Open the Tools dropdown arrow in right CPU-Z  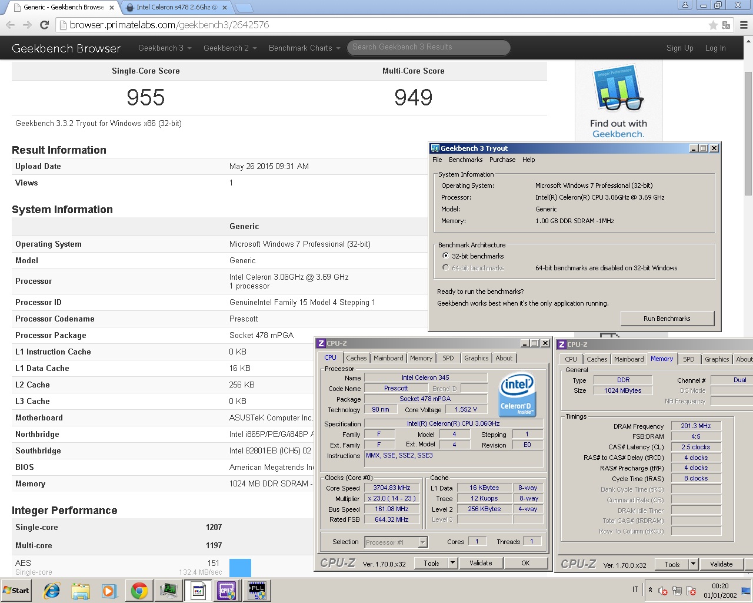694,564
